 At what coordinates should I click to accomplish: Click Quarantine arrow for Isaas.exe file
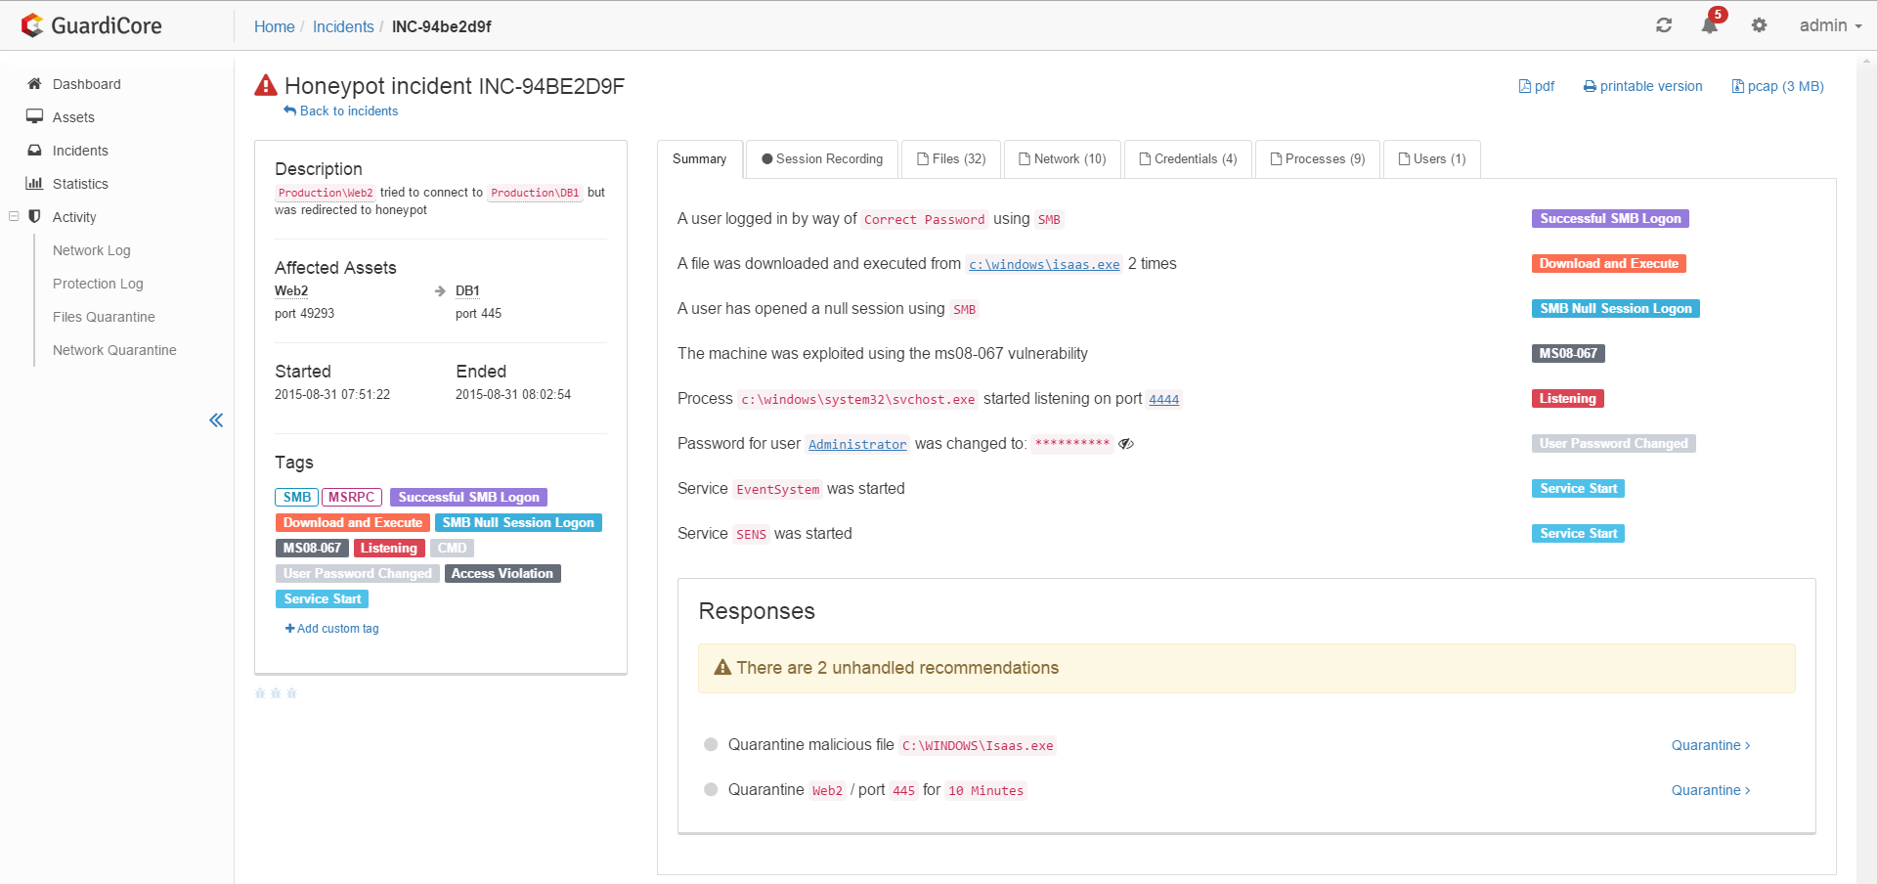[x=1710, y=745]
